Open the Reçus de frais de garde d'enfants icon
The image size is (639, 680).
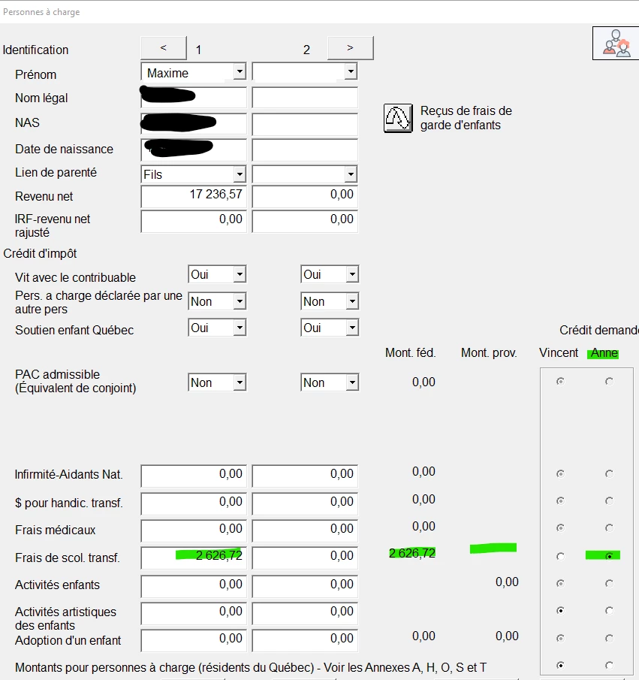click(398, 118)
